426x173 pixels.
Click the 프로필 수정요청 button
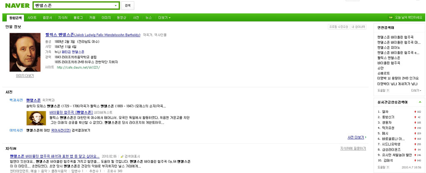(338, 27)
